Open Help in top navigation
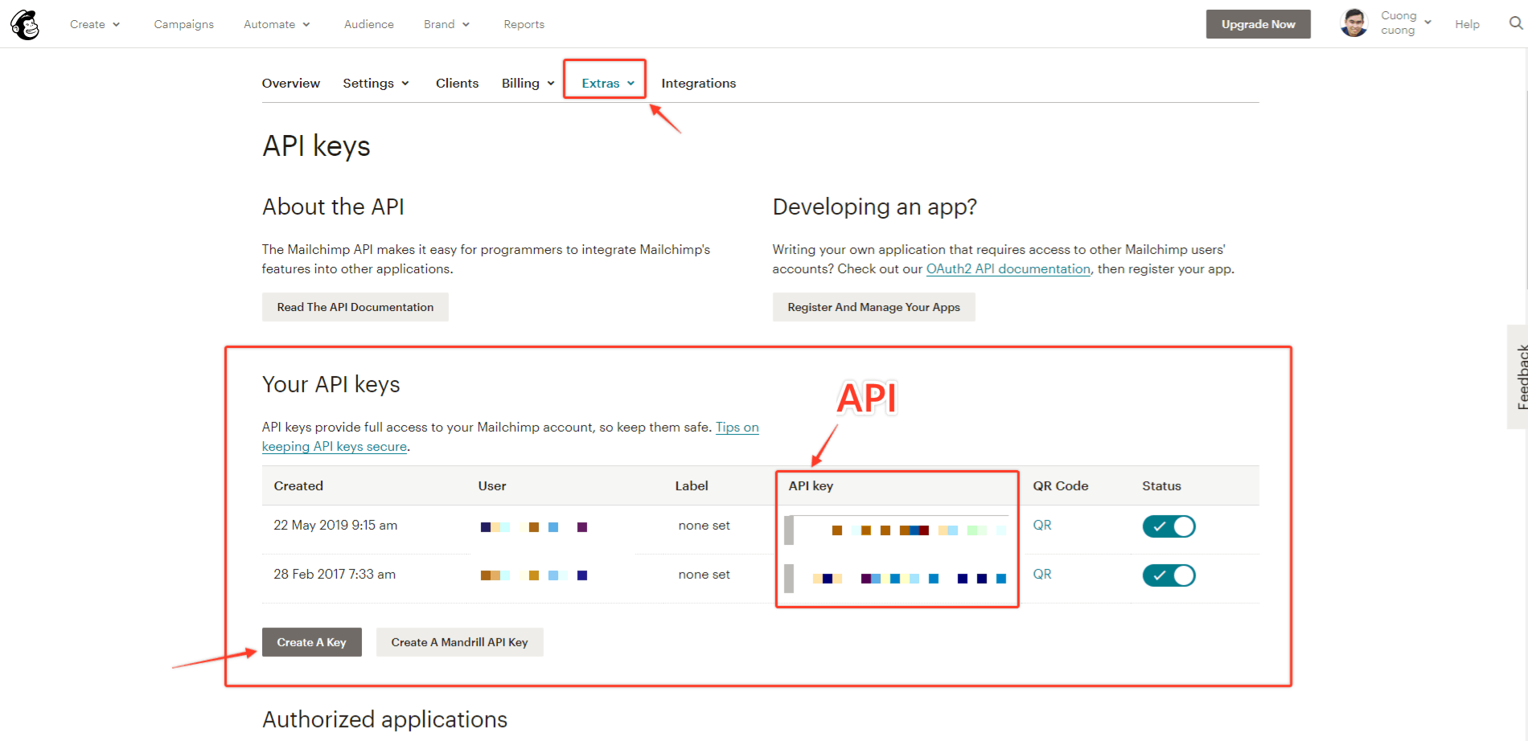 [x=1467, y=24]
